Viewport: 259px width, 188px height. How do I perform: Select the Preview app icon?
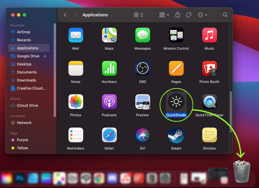pyautogui.click(x=143, y=102)
